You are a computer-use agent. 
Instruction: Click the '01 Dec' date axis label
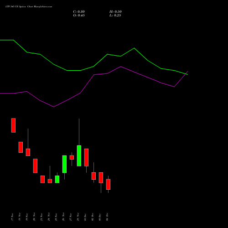(x=85, y=217)
